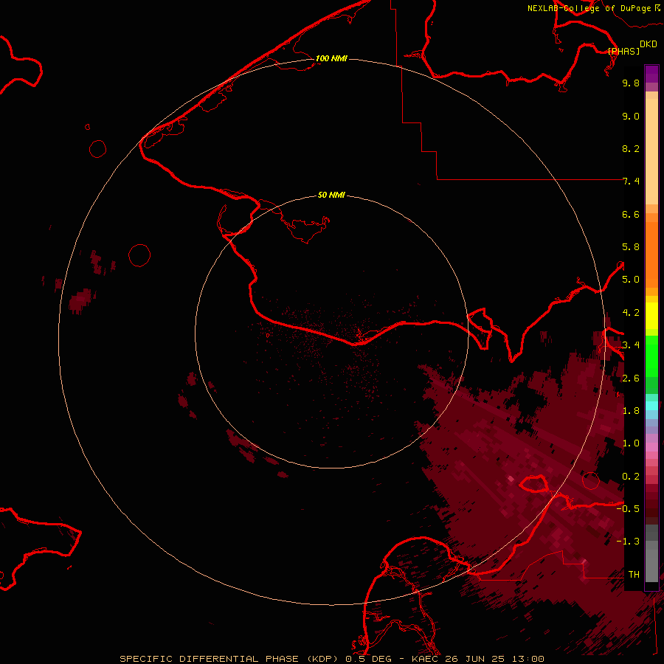Pick the cyan band on the color bar

pyautogui.click(x=651, y=405)
